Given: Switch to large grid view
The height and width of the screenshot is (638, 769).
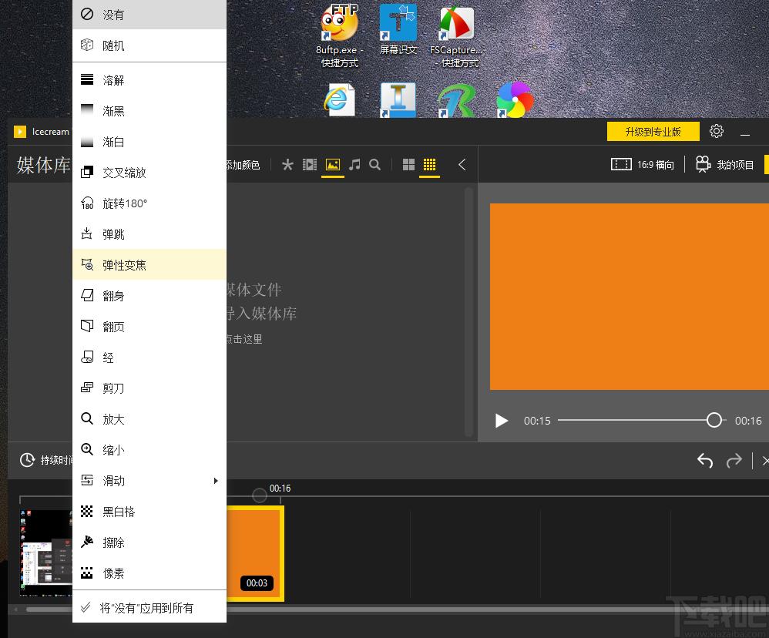Looking at the screenshot, I should pyautogui.click(x=408, y=165).
